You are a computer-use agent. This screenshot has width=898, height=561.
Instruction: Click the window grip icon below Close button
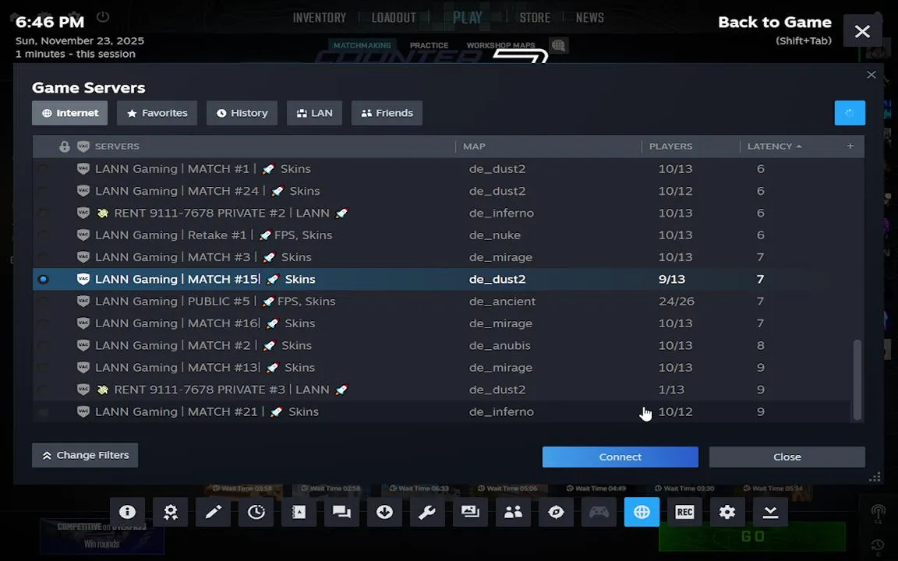click(875, 477)
